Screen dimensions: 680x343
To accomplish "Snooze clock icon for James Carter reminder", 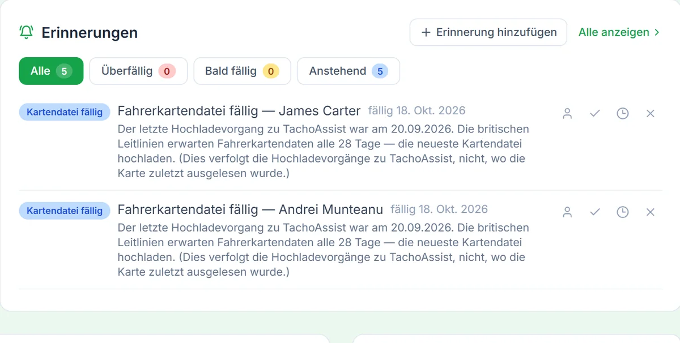I will click(623, 114).
